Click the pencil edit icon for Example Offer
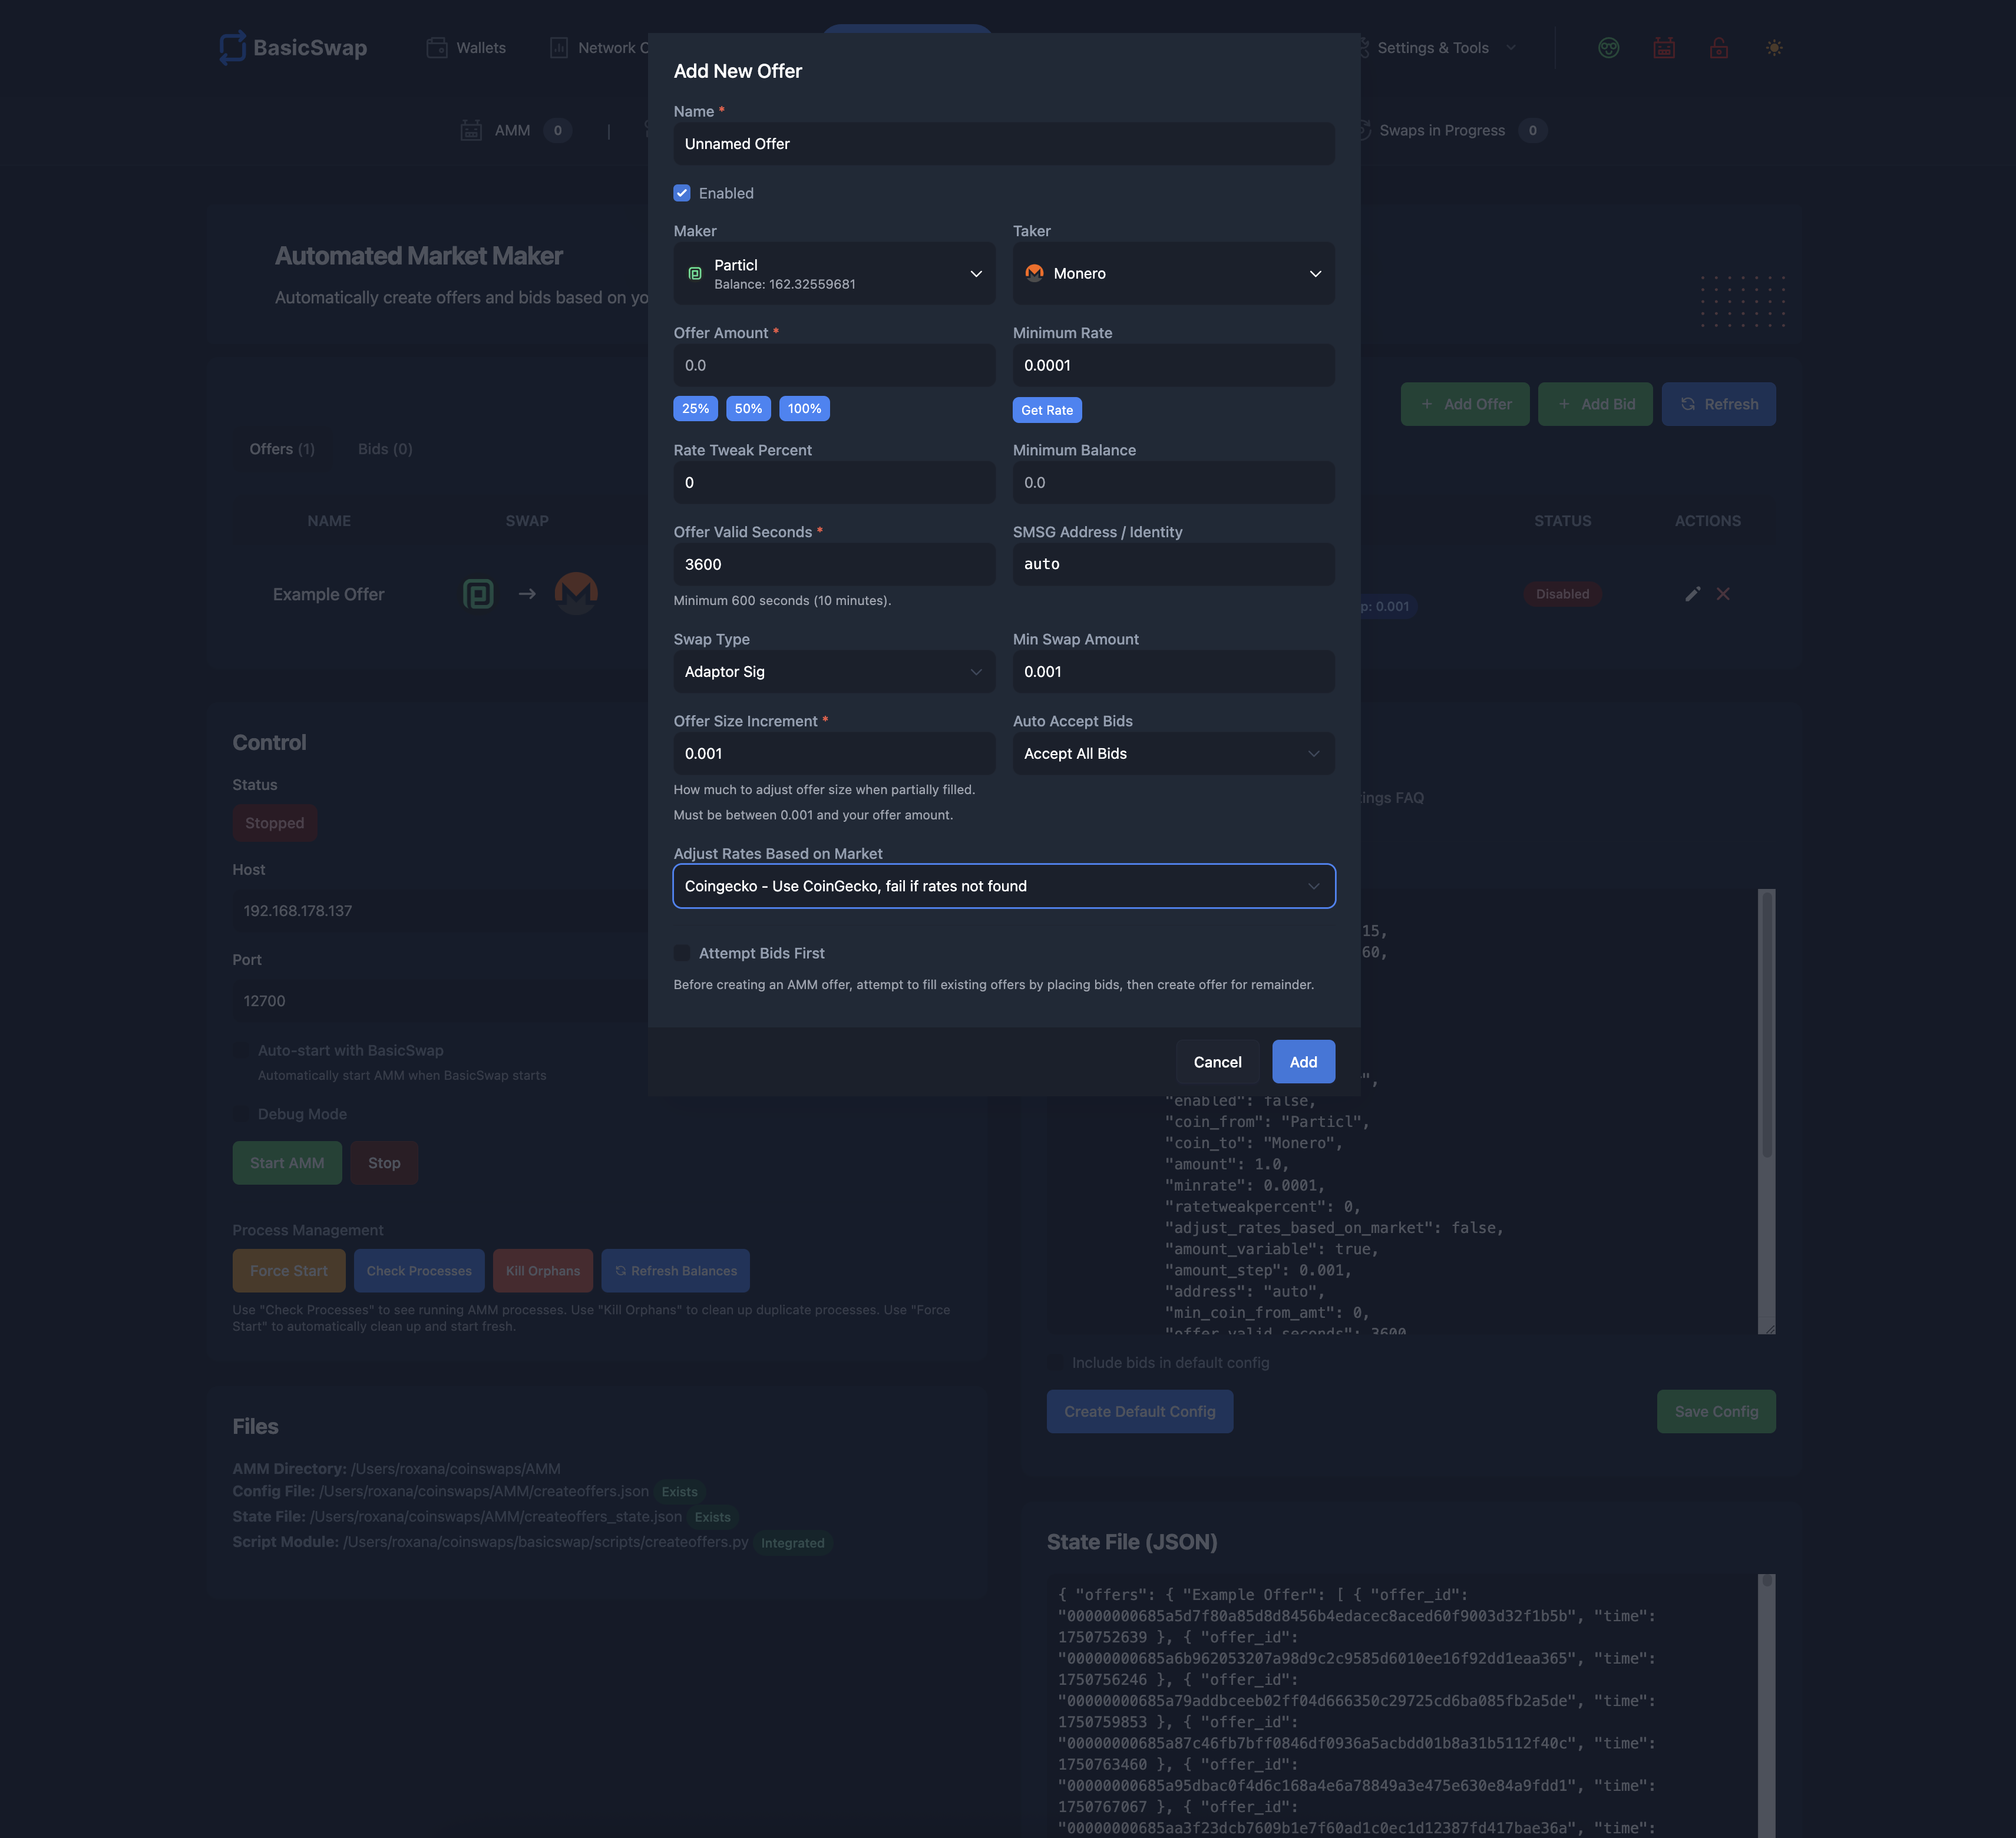The image size is (2016, 1838). coord(1692,594)
